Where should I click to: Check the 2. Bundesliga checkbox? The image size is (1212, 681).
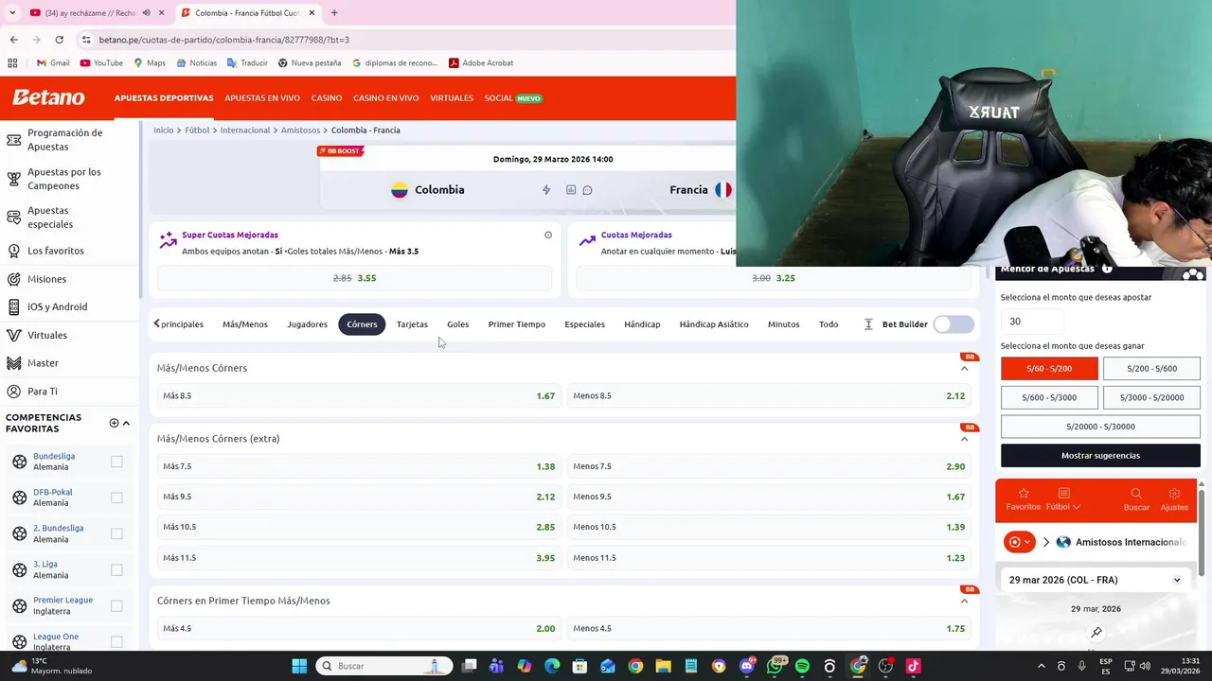116,533
